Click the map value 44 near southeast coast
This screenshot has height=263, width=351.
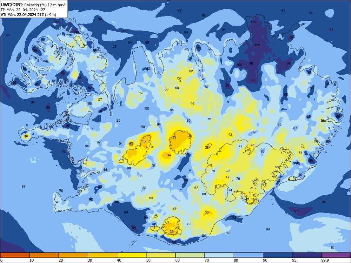pos(257,201)
